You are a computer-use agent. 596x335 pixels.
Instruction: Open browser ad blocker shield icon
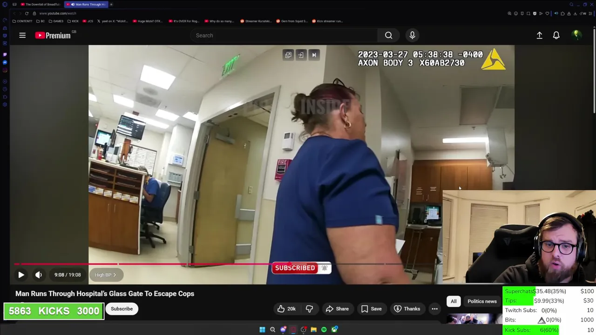pos(535,13)
